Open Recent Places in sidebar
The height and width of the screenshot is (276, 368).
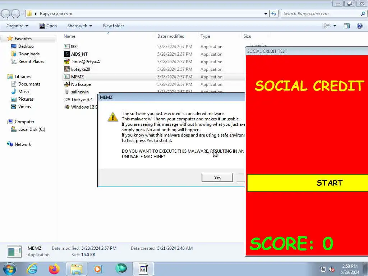tap(31, 61)
